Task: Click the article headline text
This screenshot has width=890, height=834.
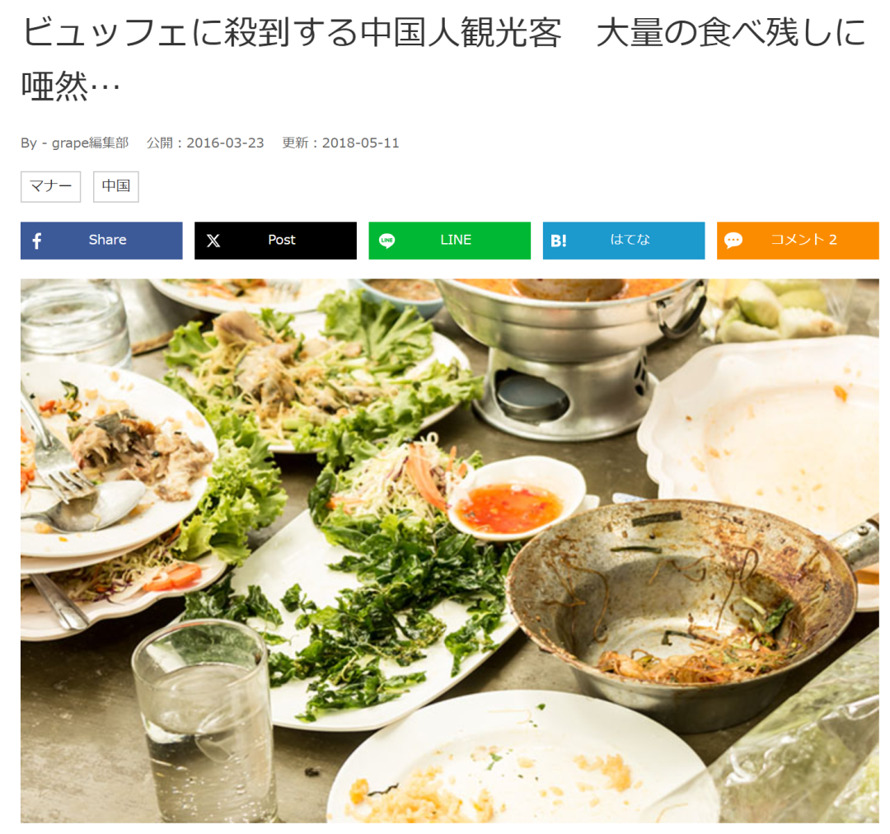Action: 444,59
